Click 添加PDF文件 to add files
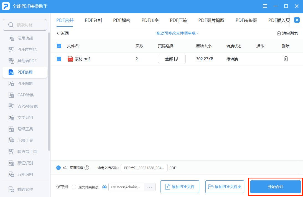This screenshot has width=303, height=197. [x=180, y=187]
